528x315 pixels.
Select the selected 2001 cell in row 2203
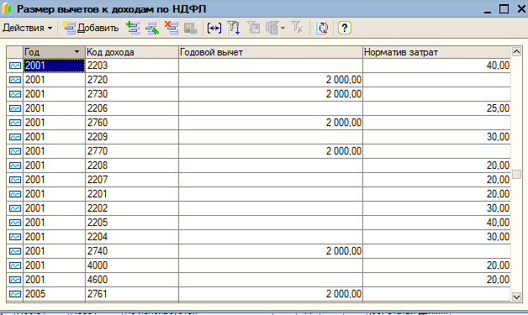click(x=54, y=66)
